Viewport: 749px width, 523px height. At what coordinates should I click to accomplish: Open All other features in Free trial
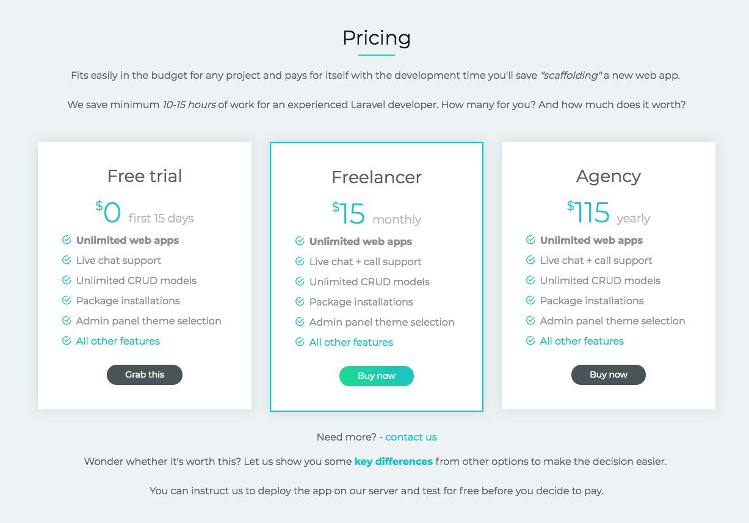pyautogui.click(x=118, y=341)
